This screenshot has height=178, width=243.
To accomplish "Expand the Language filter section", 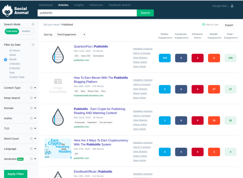I will click(x=35, y=149).
